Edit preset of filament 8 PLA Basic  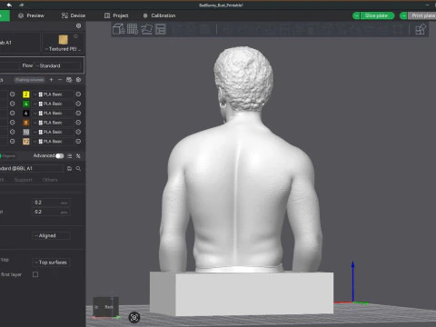(78, 123)
